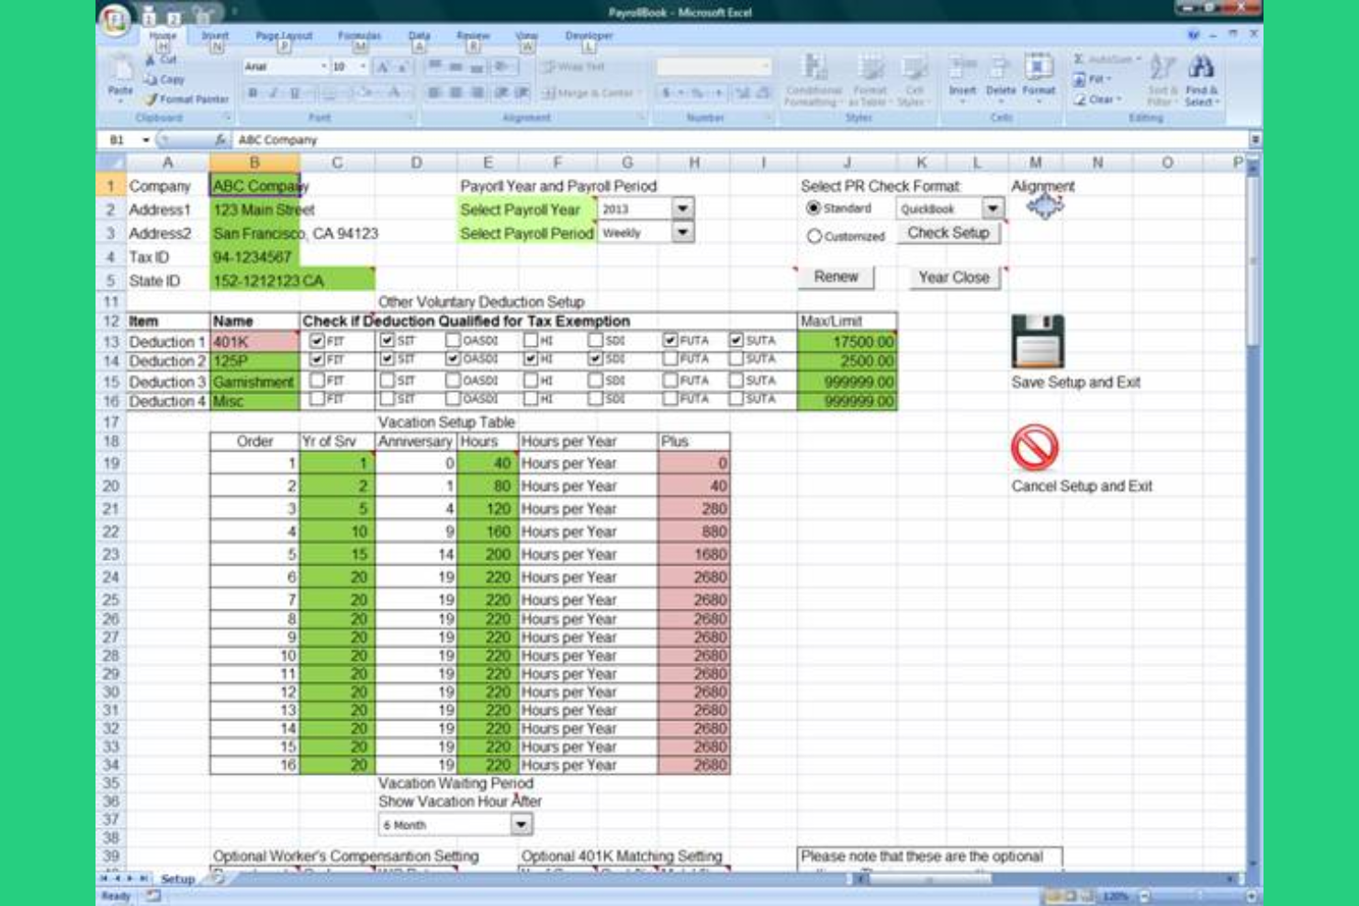Select the Customized check format radio button
This screenshot has width=1359, height=906.
pos(814,236)
